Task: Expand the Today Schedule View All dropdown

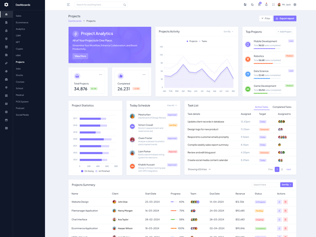Action: click(x=172, y=105)
